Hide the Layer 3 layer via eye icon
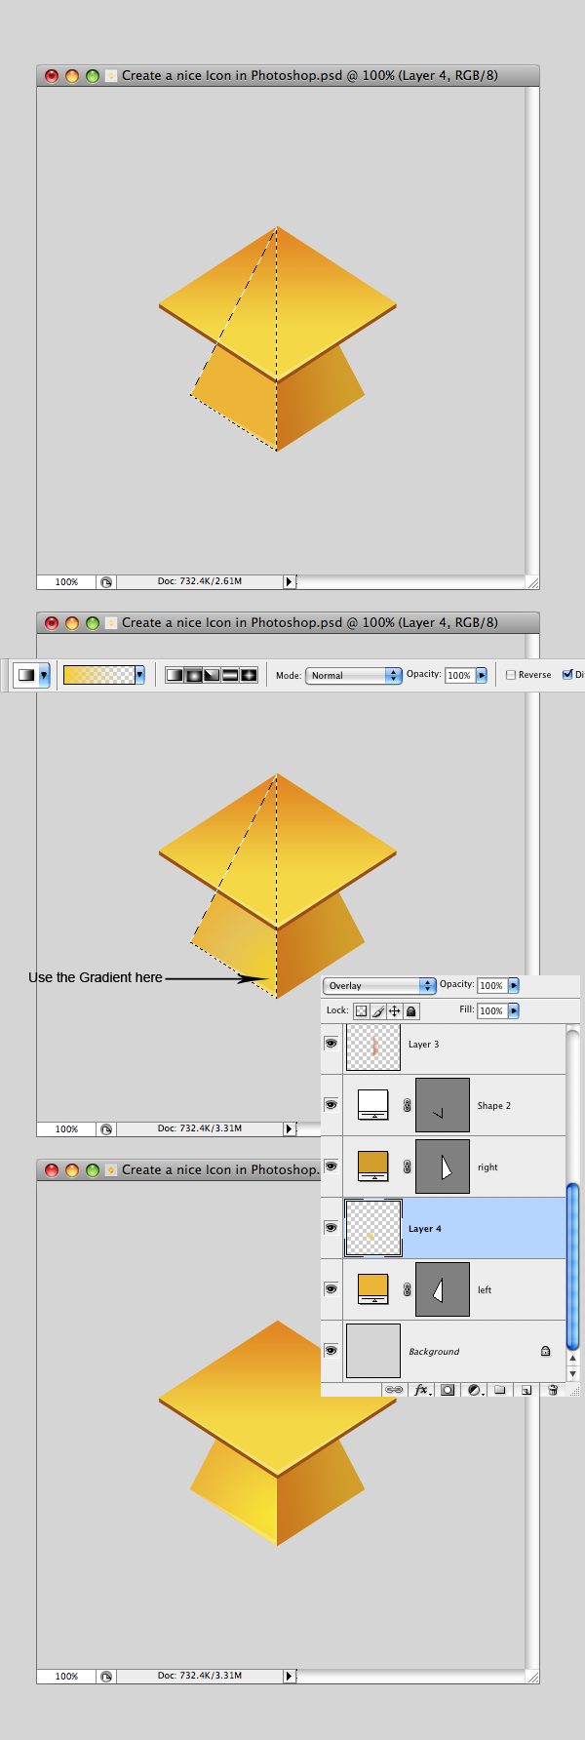Viewport: 585px width, 1740px height. (x=331, y=1044)
